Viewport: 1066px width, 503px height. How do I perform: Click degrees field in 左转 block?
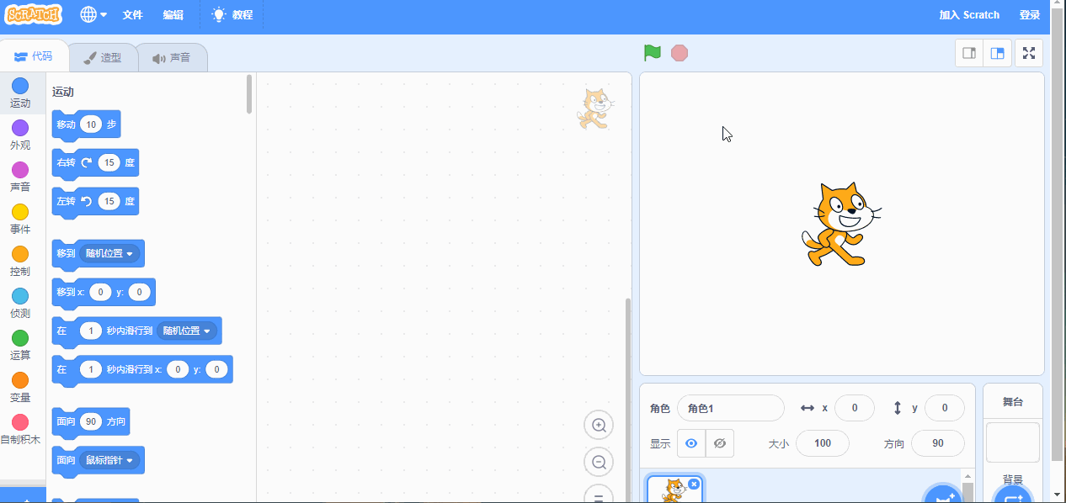click(109, 201)
